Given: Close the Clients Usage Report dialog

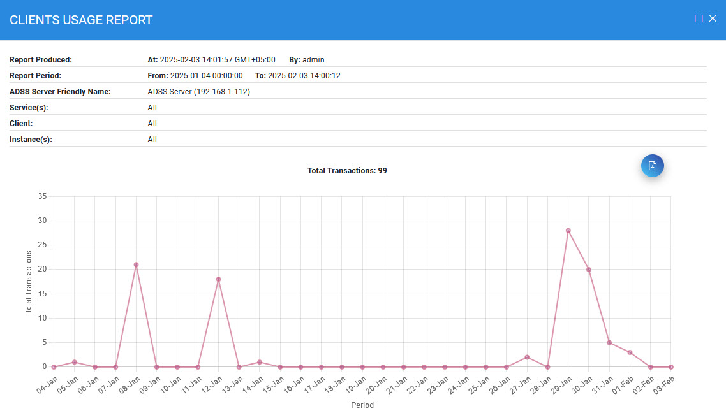Looking at the screenshot, I should pos(713,19).
